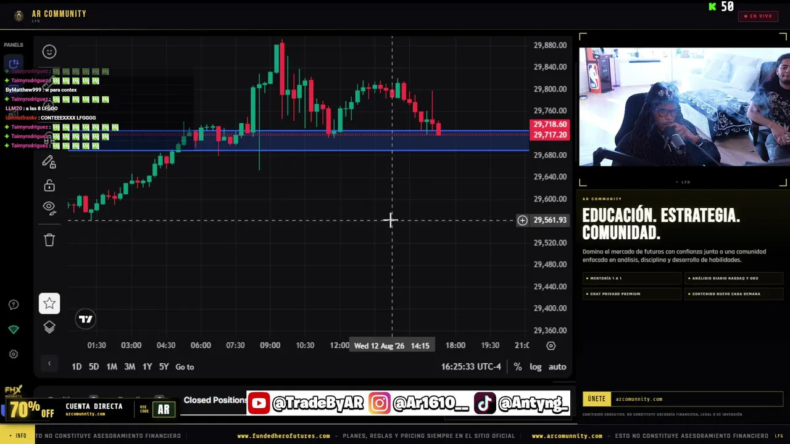Open the sidebar settings gear

pyautogui.click(x=14, y=354)
